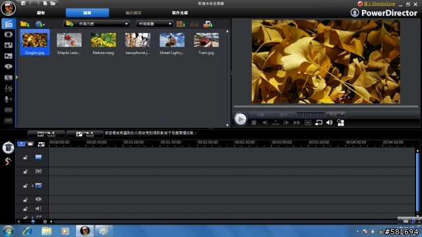The image size is (422, 237).
Task: Select the Maple Leaves thumbnail
Action: tap(69, 43)
